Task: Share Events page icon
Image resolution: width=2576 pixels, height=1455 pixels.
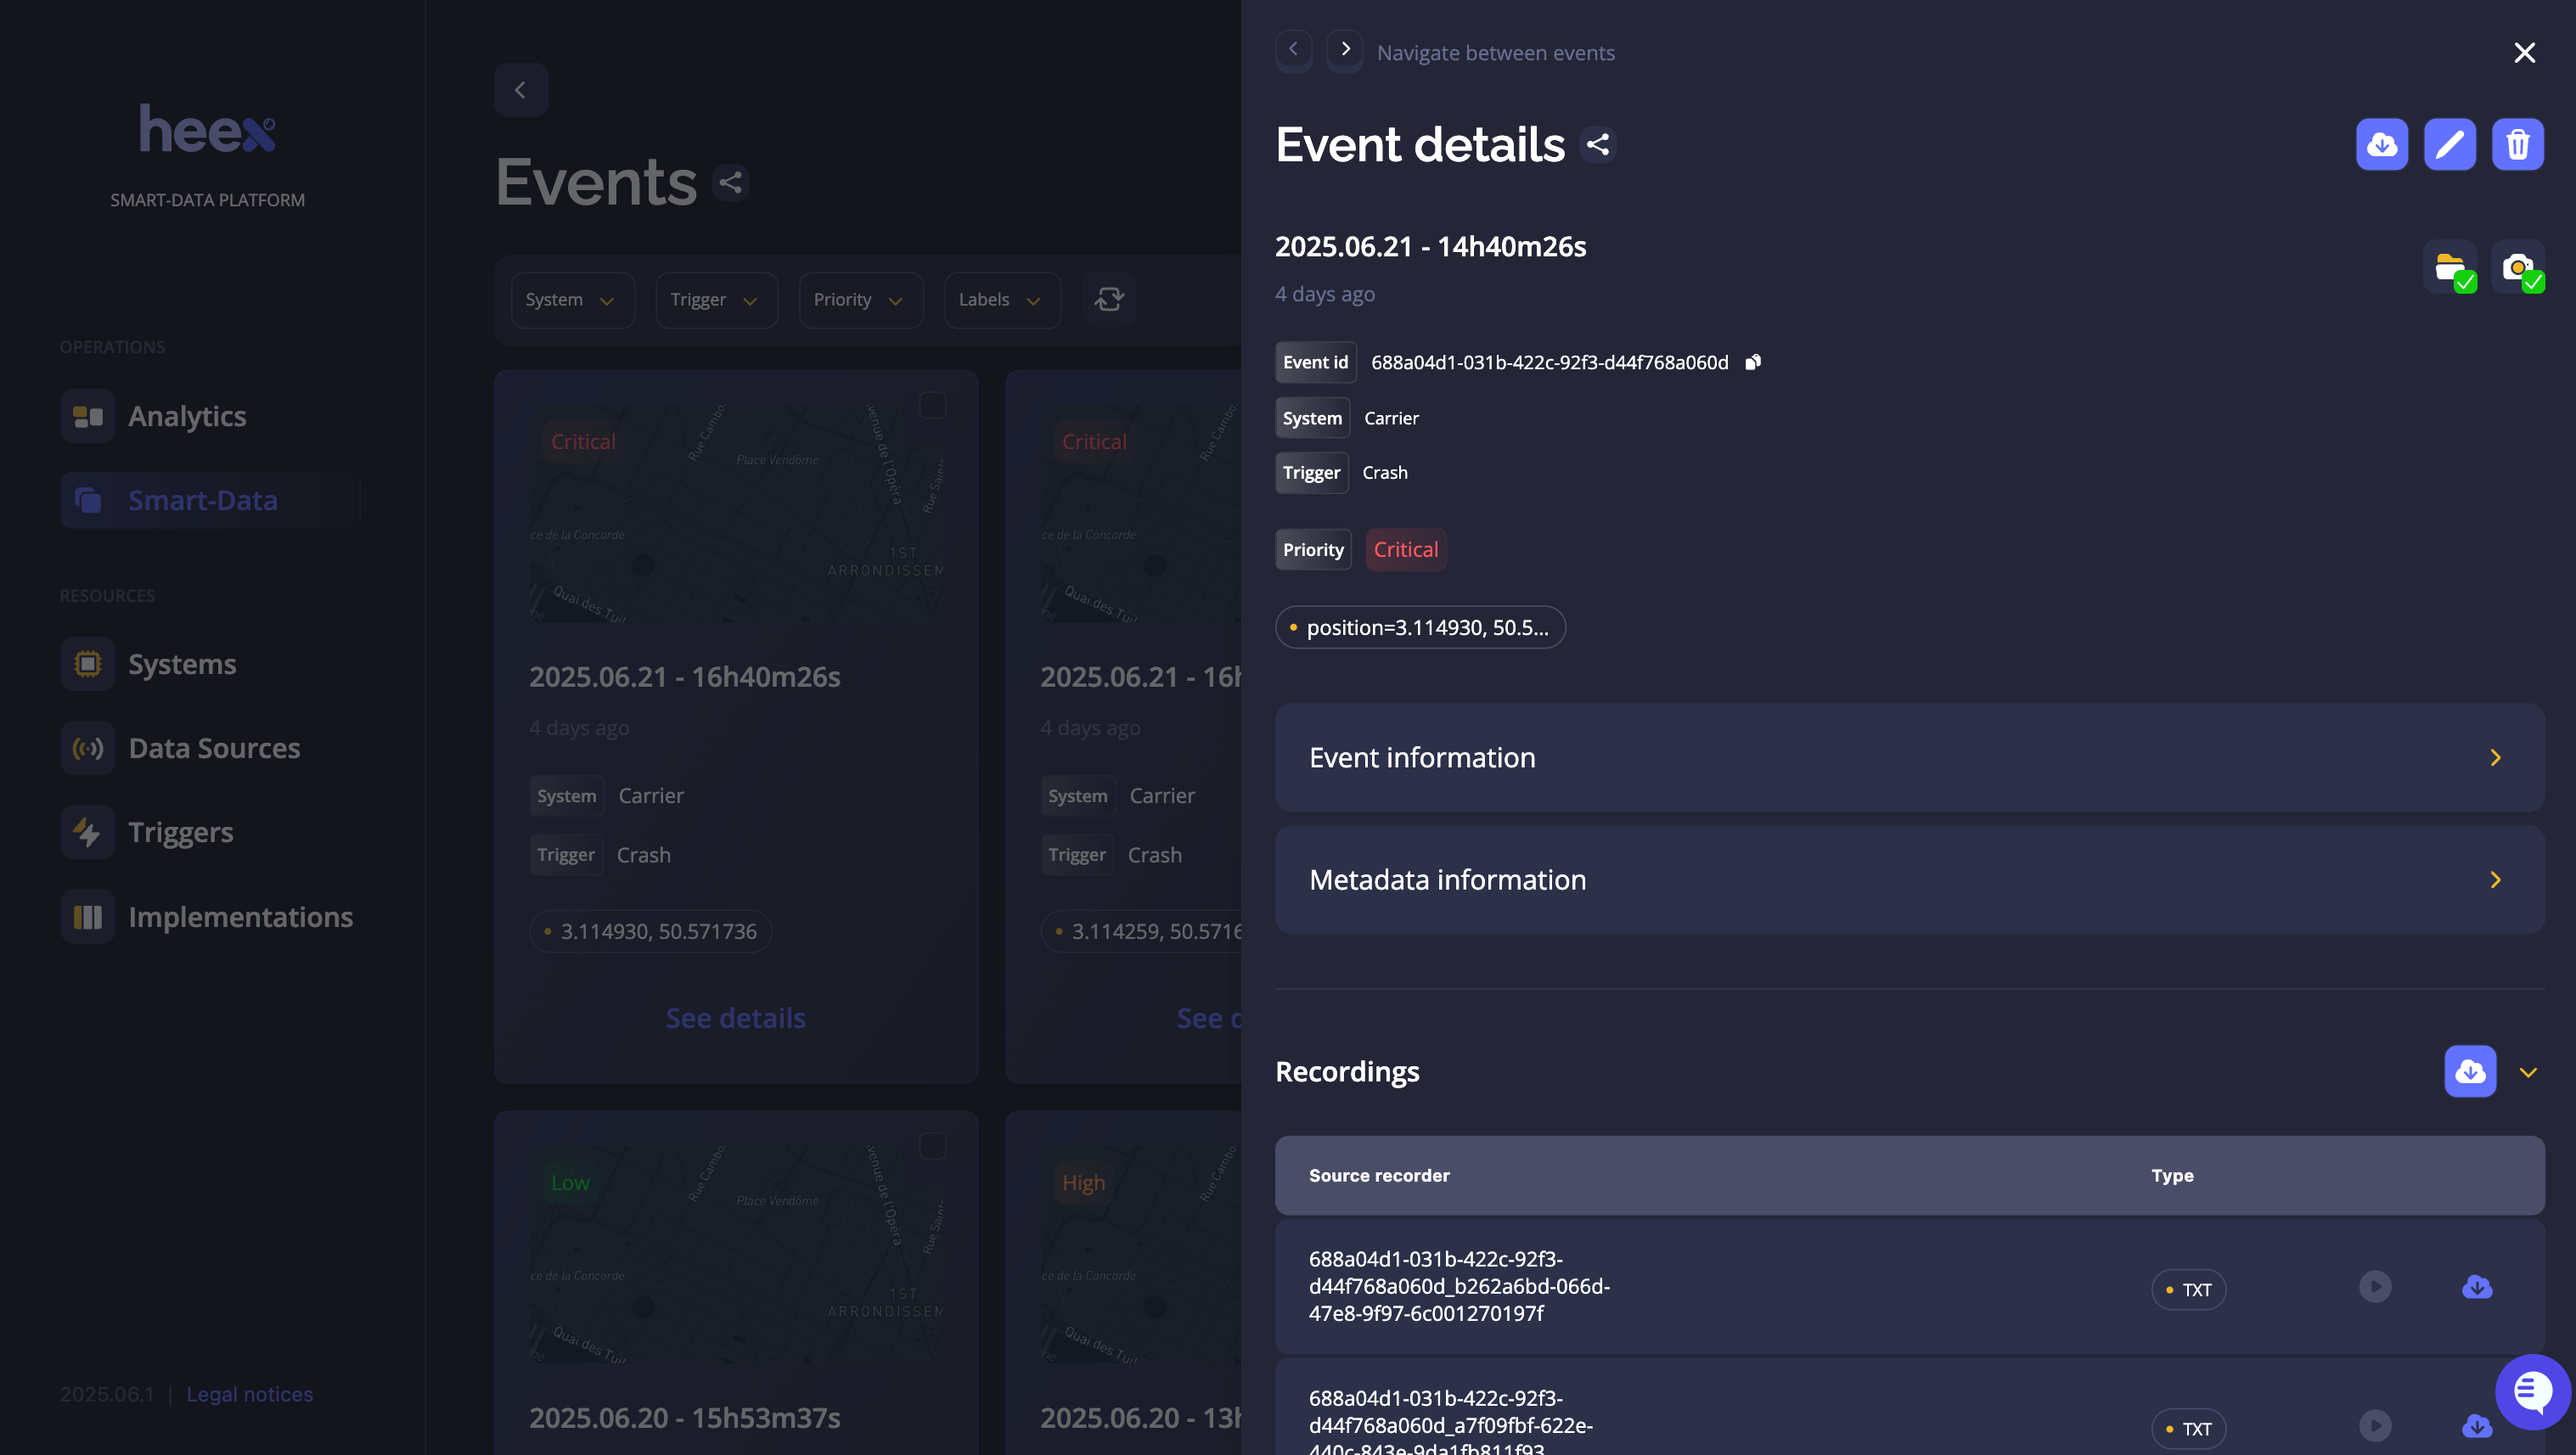Action: click(x=731, y=182)
